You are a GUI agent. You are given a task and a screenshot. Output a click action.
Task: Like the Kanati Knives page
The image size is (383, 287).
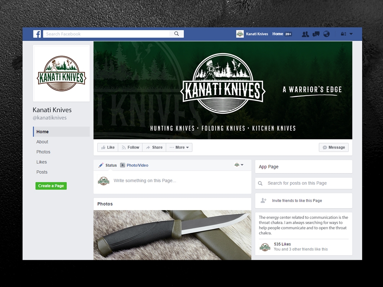[108, 147]
